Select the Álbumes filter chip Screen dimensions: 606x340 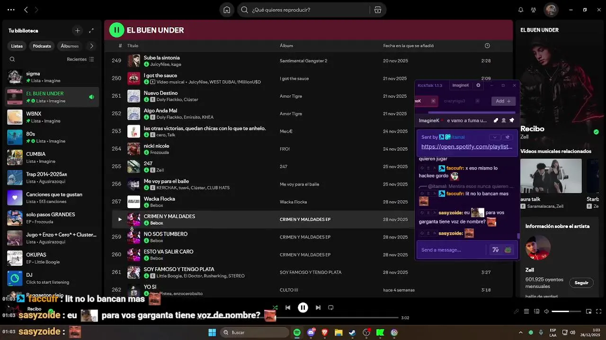[70, 46]
